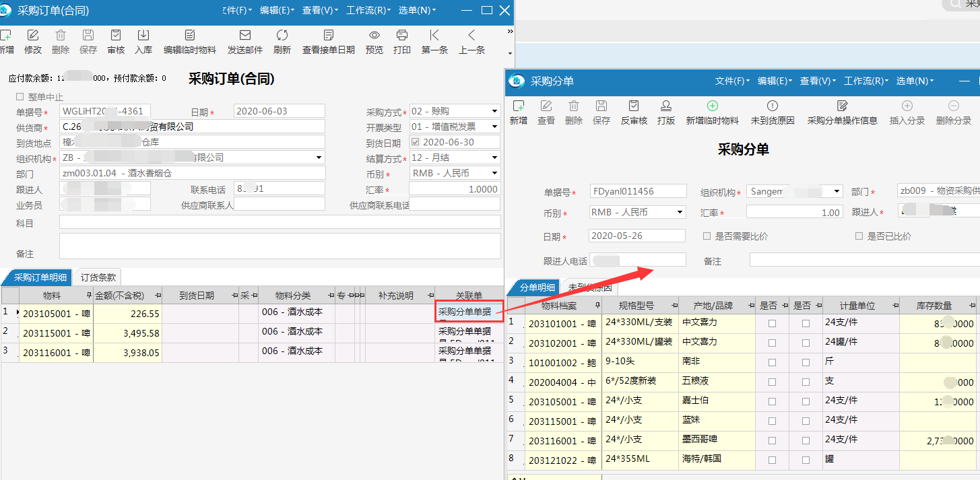This screenshot has height=480, width=980.
Task: Click the 五粮液 brand cell
Action: (x=715, y=382)
